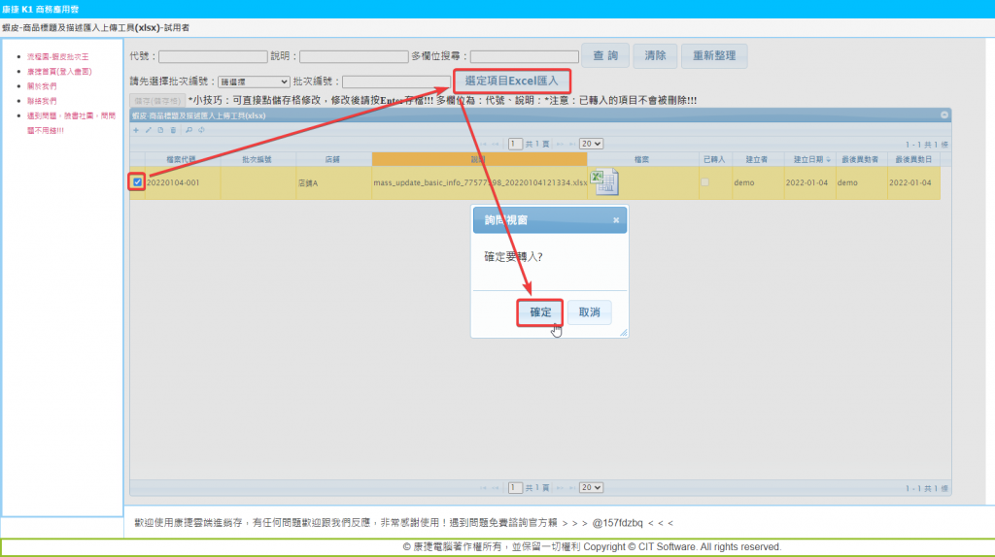Close the 詢問視窗 dialog with its X
The width and height of the screenshot is (995, 557).
616,220
